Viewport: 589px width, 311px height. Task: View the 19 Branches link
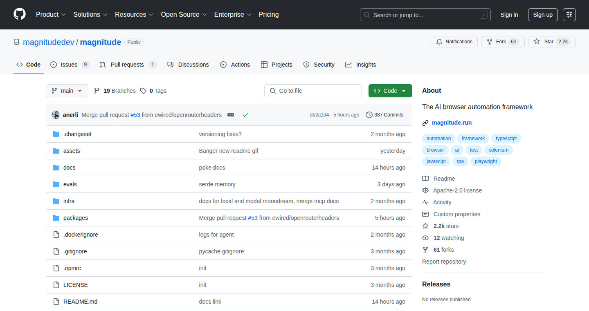tap(115, 91)
